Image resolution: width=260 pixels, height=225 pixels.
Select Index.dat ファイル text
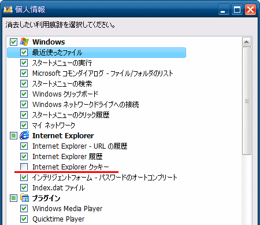(x=58, y=188)
